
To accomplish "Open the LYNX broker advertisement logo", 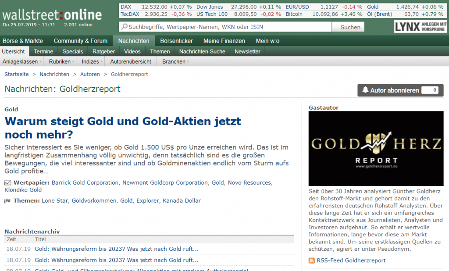I will pos(420,27).
